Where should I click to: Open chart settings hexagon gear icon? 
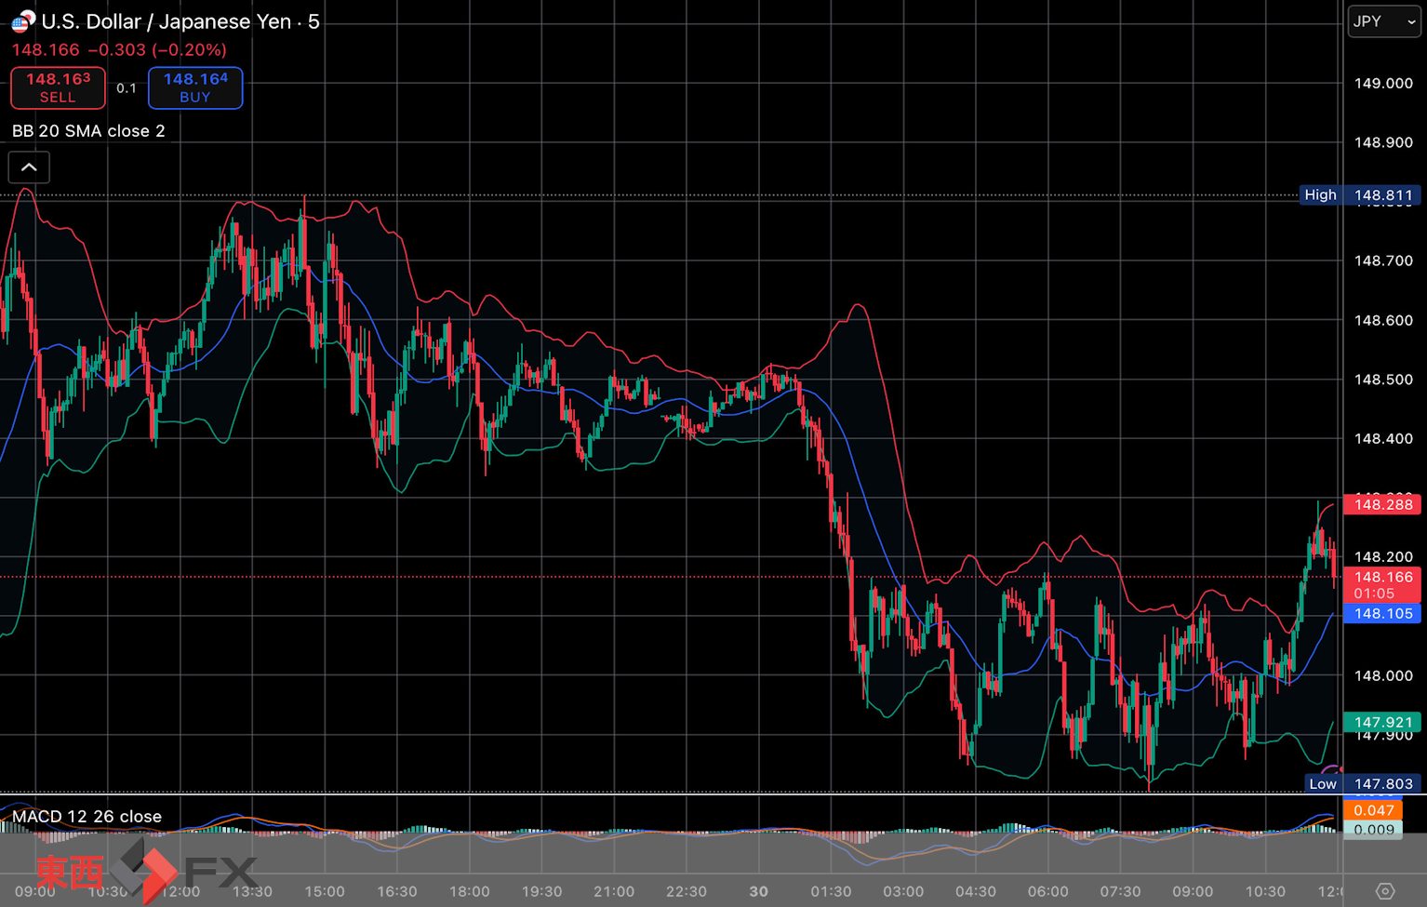[1384, 891]
